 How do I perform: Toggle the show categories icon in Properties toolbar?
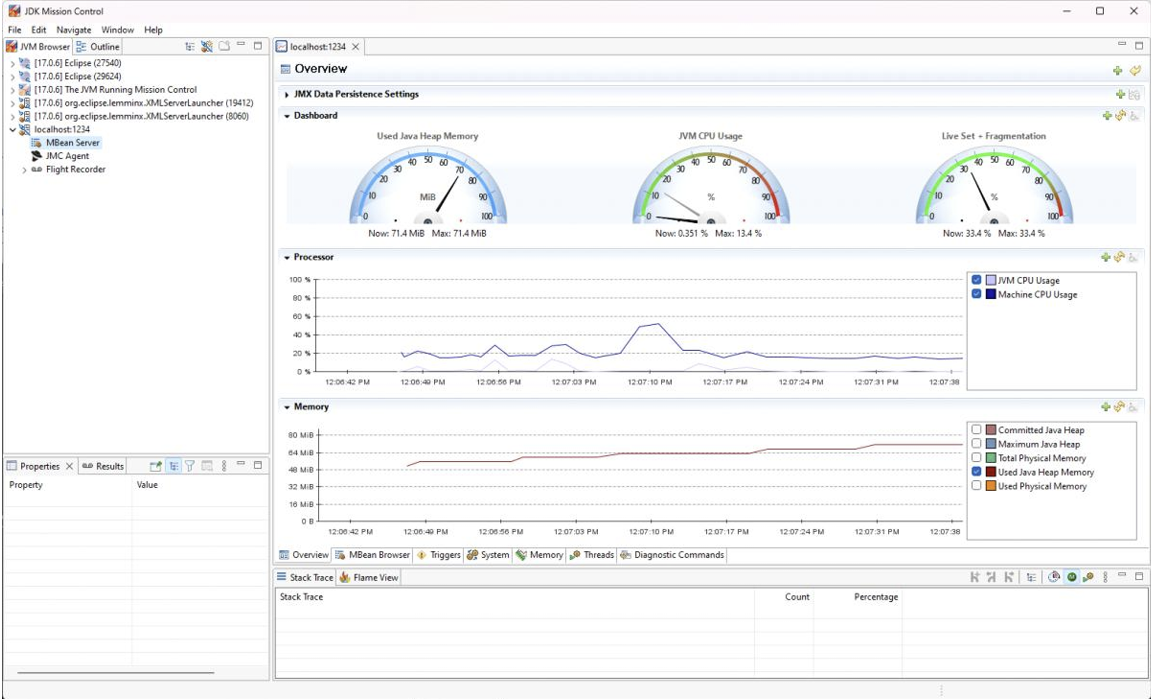(x=174, y=466)
